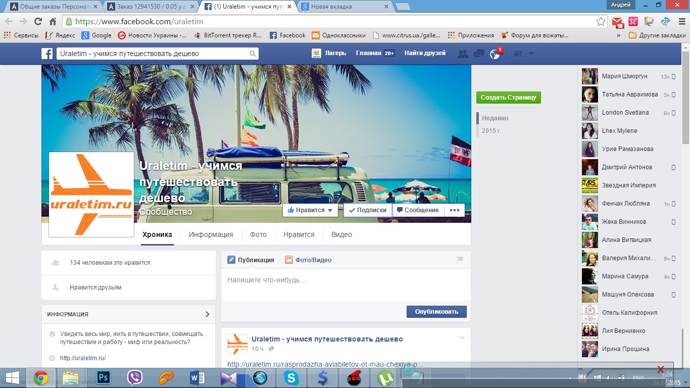Screen dimensions: 690x388
Task: Switch to the Хроника tab
Action: pyautogui.click(x=157, y=234)
